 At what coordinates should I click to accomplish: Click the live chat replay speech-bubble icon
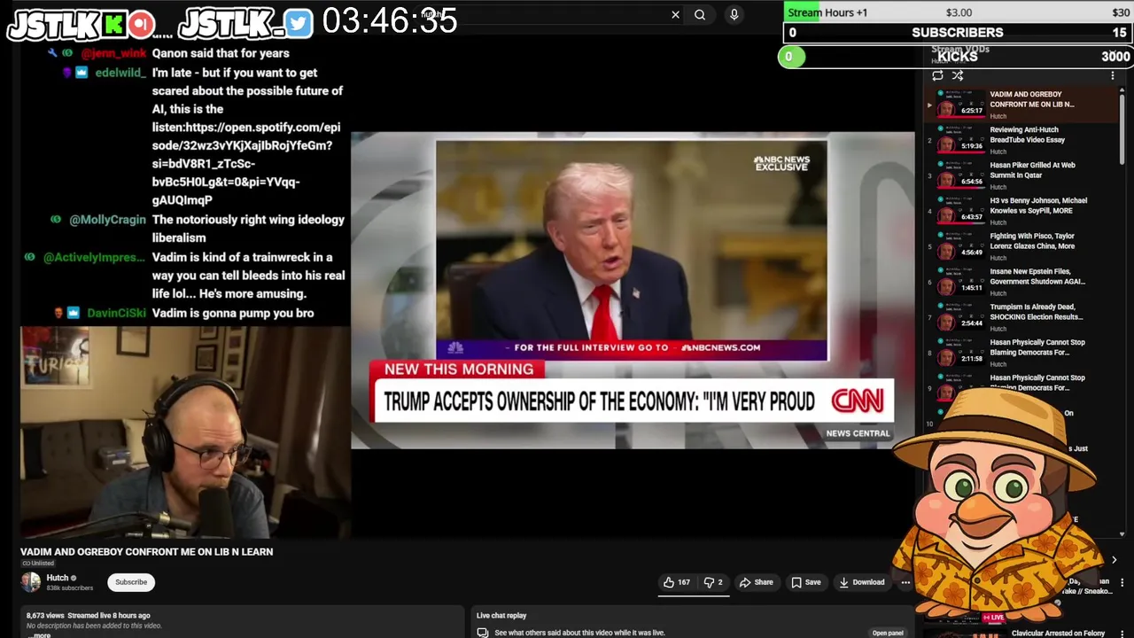click(x=482, y=633)
